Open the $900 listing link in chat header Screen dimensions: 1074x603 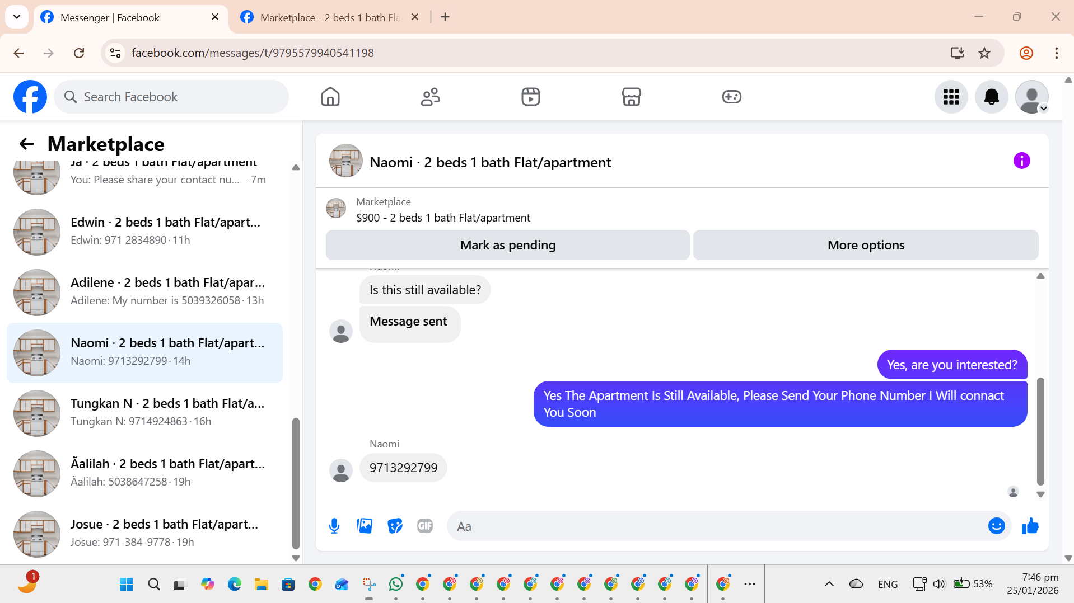[443, 218]
